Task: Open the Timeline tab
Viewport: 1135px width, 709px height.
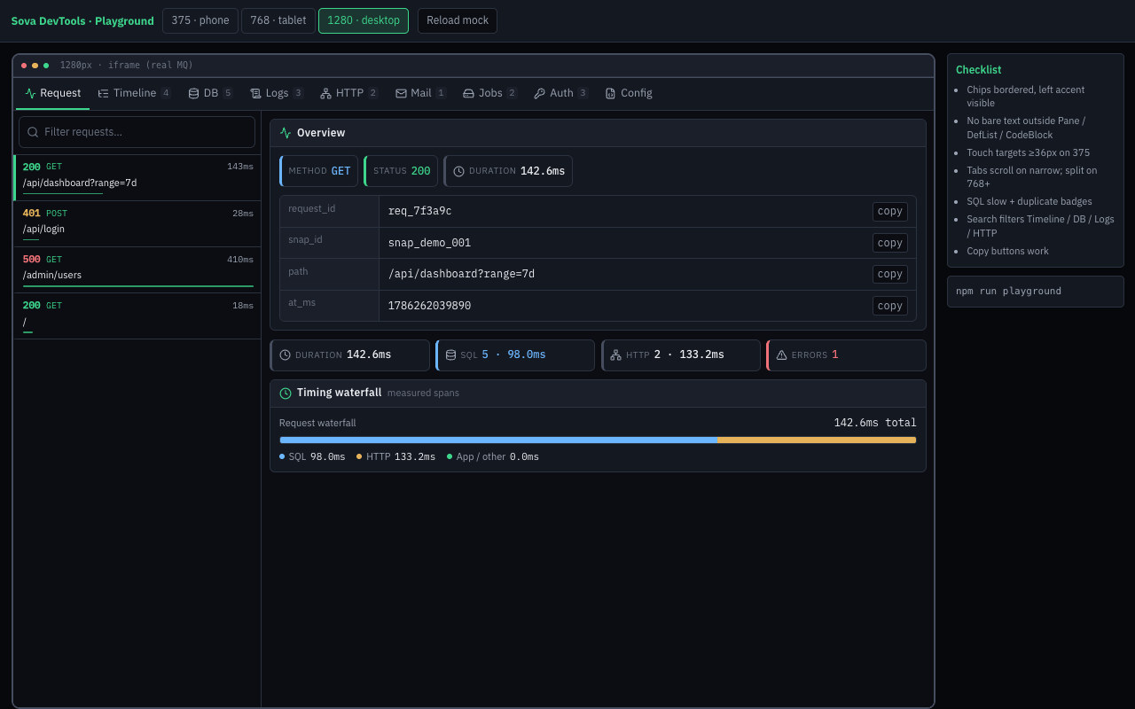Action: [x=135, y=93]
